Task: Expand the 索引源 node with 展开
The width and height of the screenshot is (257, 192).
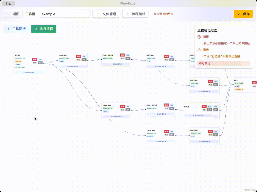Action: coord(40,63)
